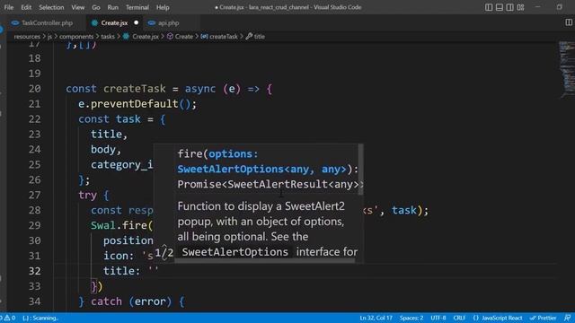Click 'try' keyword on line 27
This screenshot has height=323, width=575.
point(87,195)
